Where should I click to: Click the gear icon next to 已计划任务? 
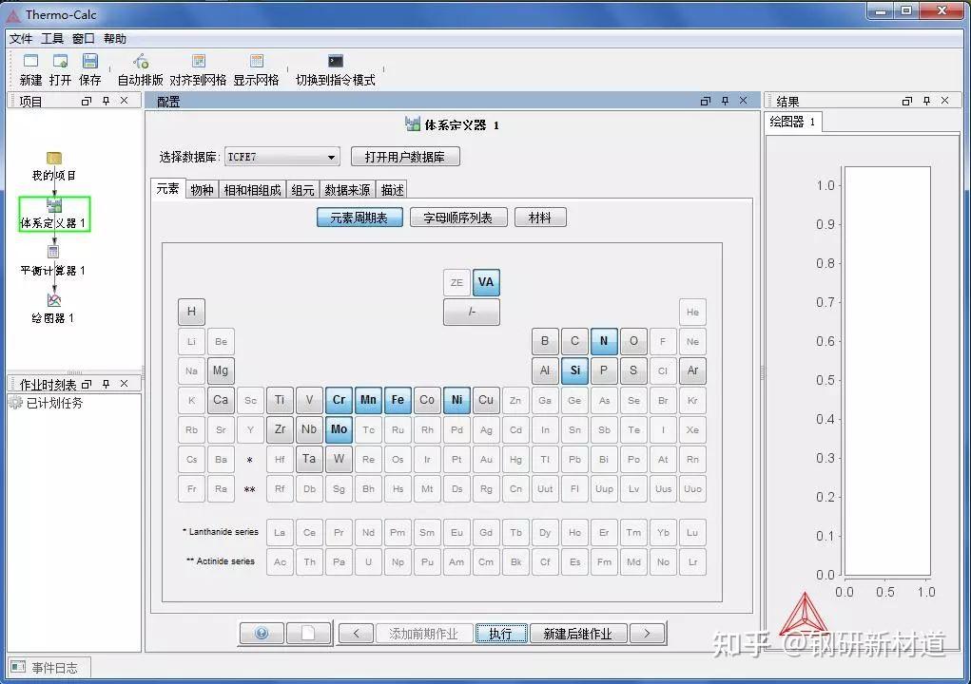[x=15, y=403]
